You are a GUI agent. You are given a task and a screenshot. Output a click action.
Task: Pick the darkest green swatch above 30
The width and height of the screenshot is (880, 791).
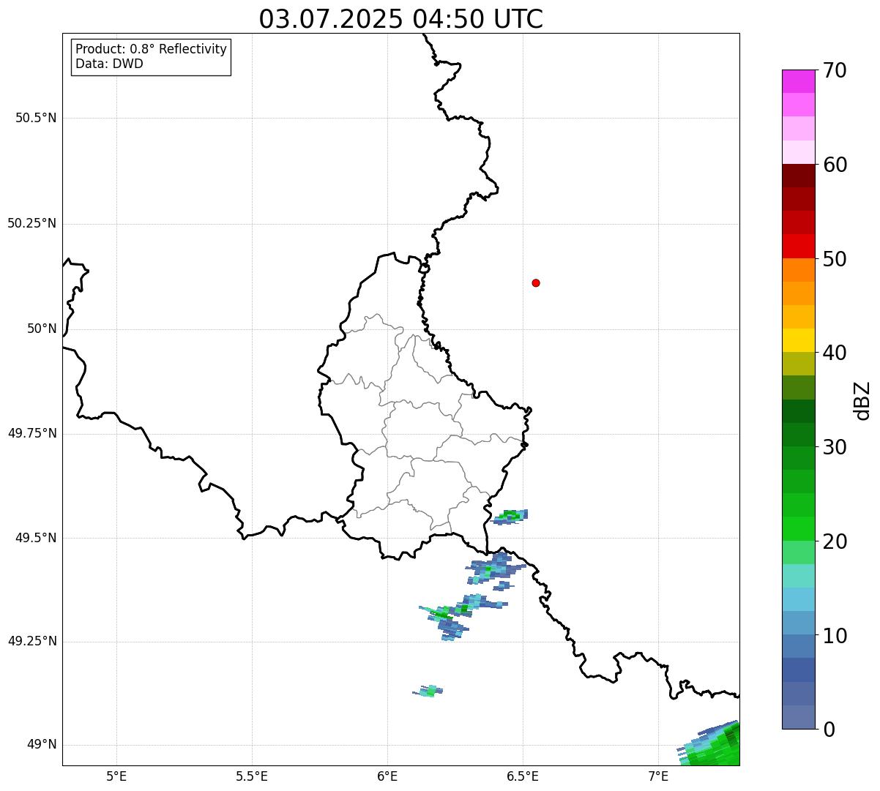798,411
